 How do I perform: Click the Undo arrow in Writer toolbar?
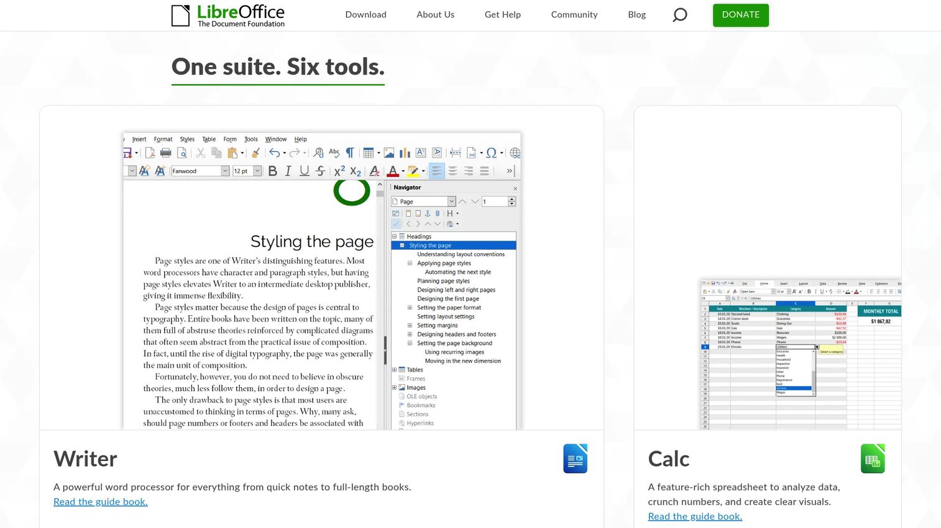(274, 153)
